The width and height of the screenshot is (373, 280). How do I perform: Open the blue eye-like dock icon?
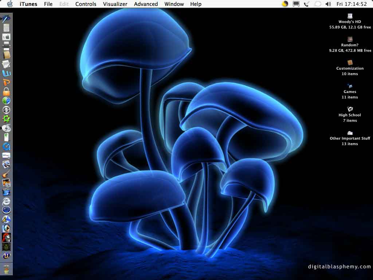tap(6, 228)
